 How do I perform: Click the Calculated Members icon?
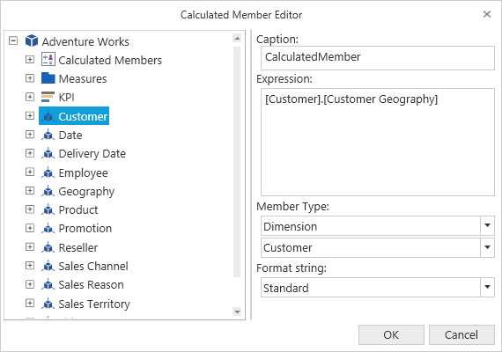[48, 60]
